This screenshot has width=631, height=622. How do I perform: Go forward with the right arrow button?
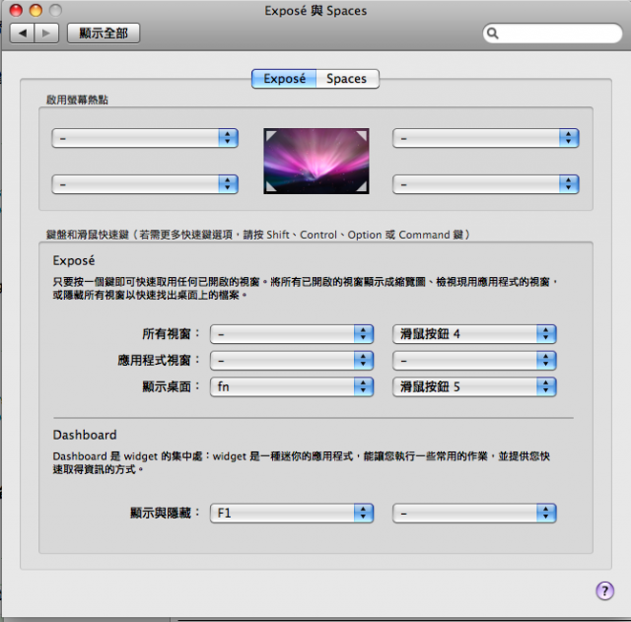coord(46,33)
